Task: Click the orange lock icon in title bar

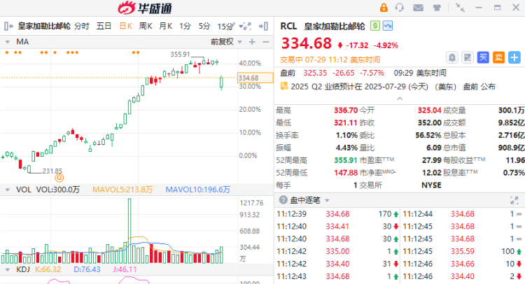Action: [384, 8]
